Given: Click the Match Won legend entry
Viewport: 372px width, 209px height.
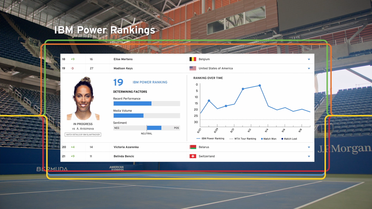Looking at the screenshot, I should click(x=269, y=139).
